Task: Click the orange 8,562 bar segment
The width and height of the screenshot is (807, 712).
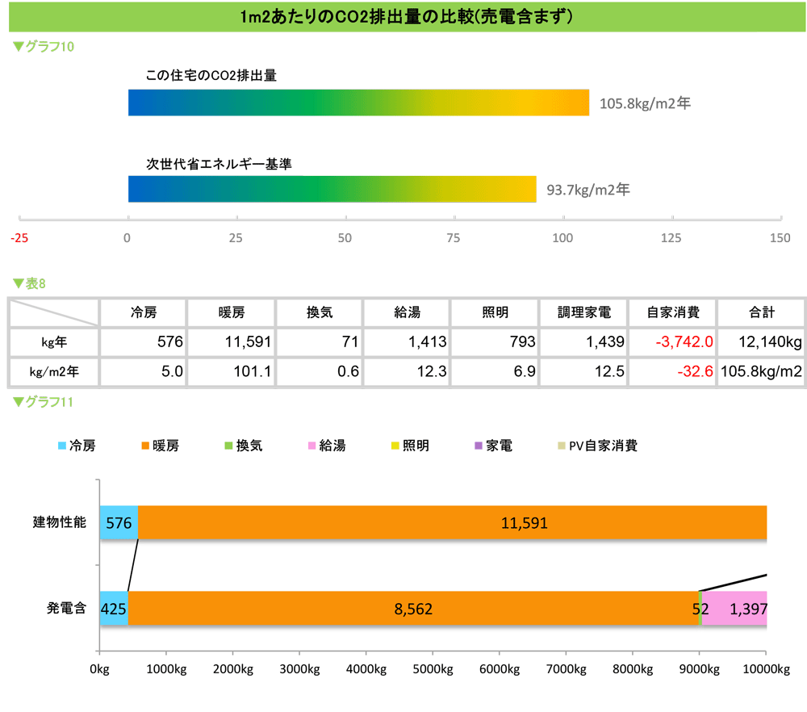Action: (x=413, y=609)
